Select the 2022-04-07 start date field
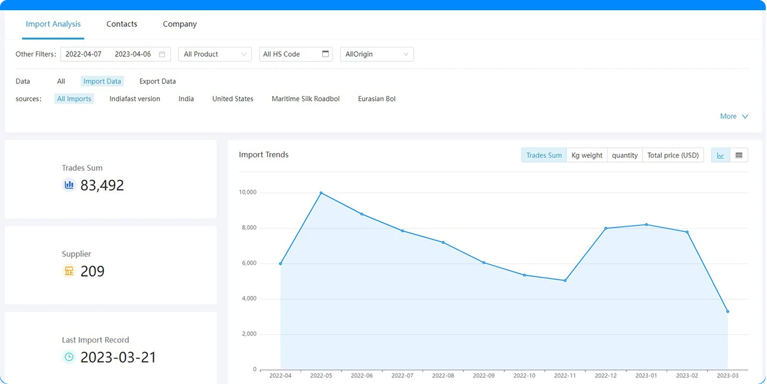The image size is (767, 384). pos(84,54)
